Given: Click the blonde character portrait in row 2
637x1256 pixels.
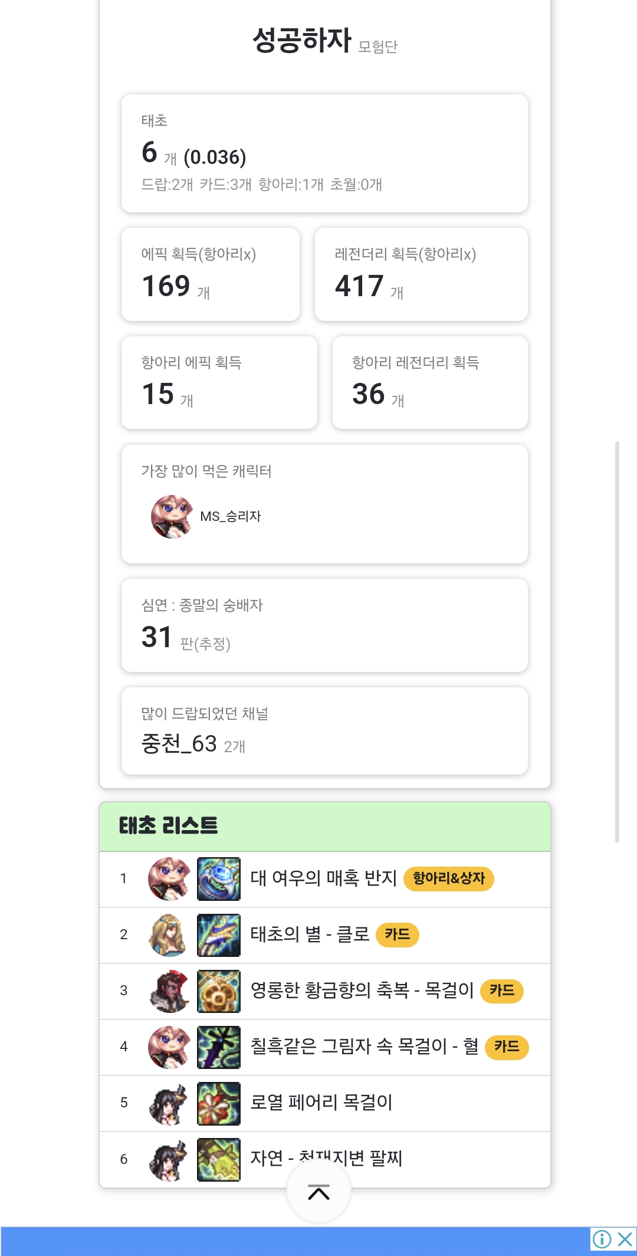Looking at the screenshot, I should (169, 935).
